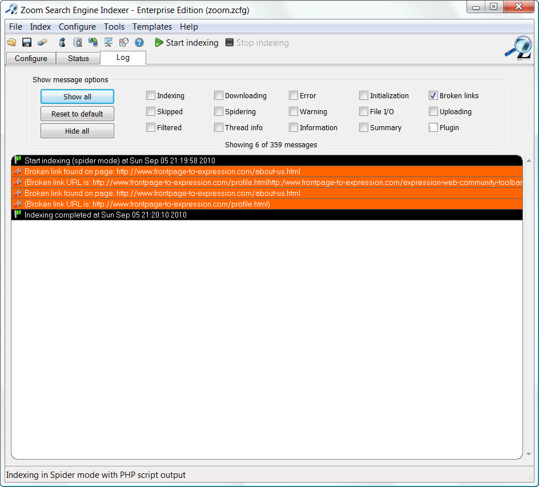
Task: Select first 'Broken link found on page' entry
Action: (x=267, y=171)
